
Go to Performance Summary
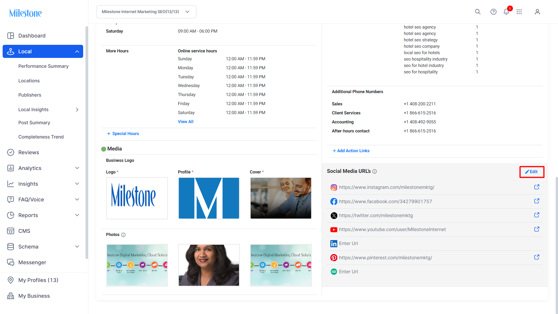(x=43, y=66)
